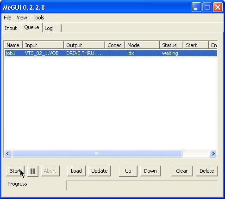
Task: Click the Update button
Action: [x=100, y=171]
